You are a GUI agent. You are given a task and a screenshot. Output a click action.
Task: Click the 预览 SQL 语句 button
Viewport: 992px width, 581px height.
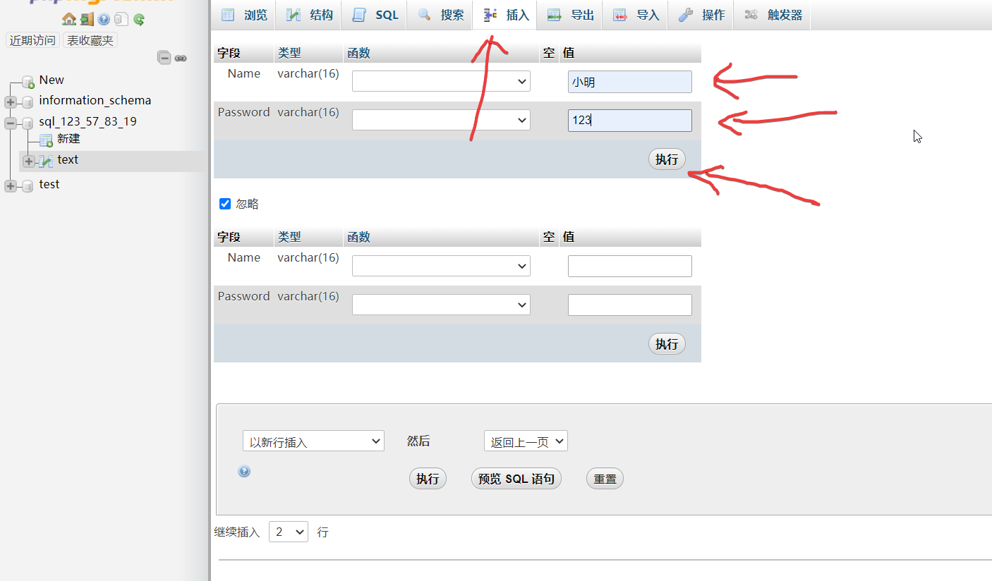pyautogui.click(x=516, y=479)
